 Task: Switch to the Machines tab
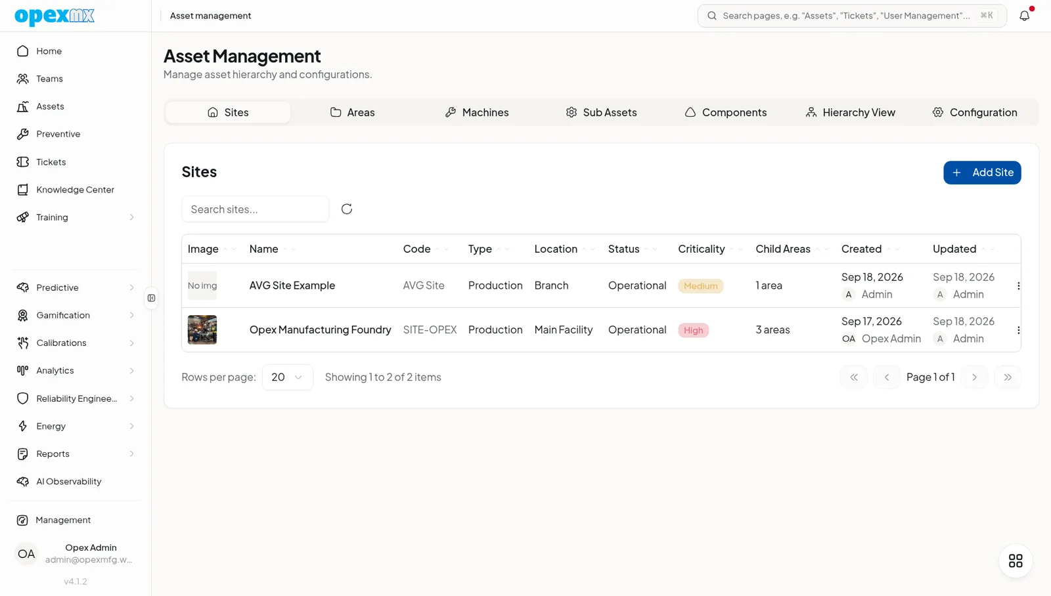coord(476,112)
